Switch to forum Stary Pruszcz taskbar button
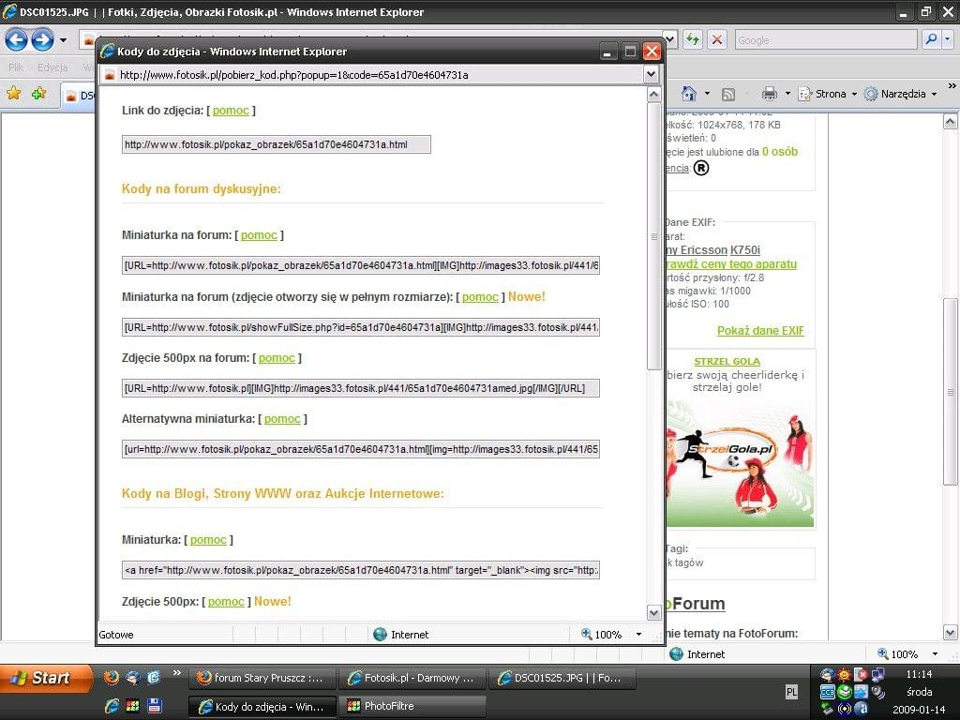The image size is (960, 720). 262,678
